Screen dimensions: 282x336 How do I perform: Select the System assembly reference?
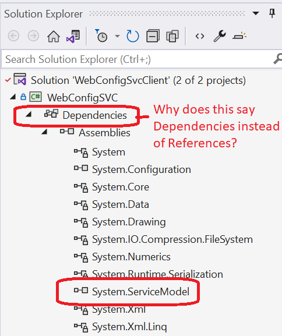pos(108,153)
